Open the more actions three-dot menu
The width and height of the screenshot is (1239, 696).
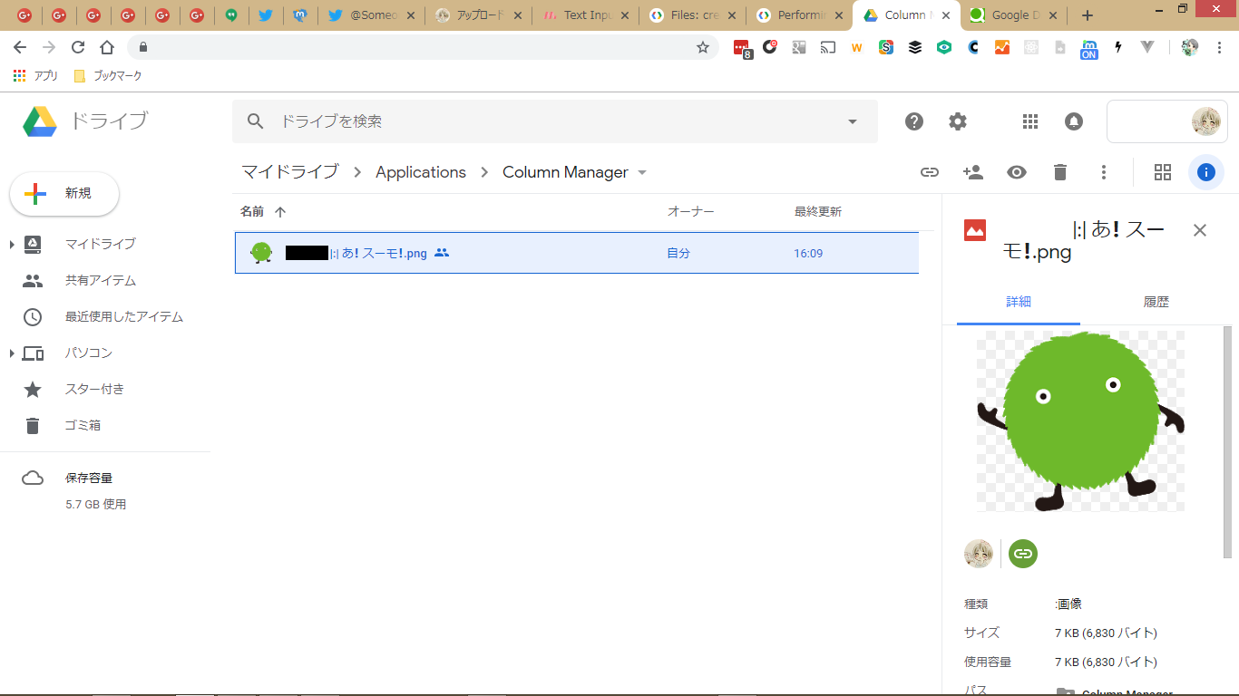(x=1104, y=172)
